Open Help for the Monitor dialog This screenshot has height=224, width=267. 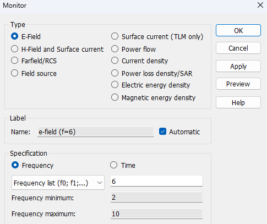coord(238,102)
